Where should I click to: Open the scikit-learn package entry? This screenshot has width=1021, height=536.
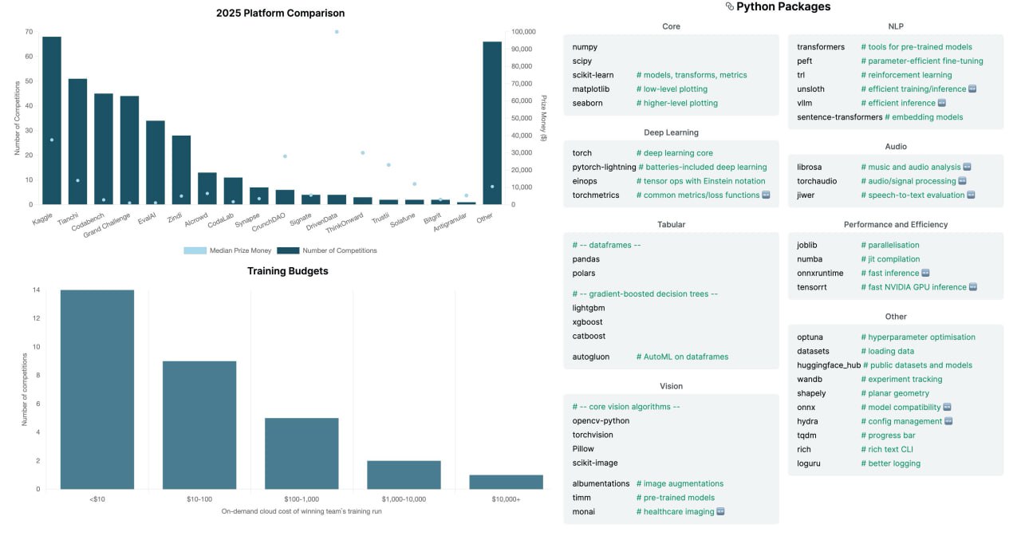(593, 75)
